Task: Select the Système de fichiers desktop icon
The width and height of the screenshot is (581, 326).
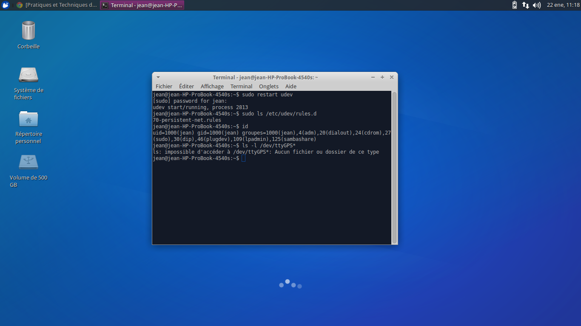Action: 28,75
